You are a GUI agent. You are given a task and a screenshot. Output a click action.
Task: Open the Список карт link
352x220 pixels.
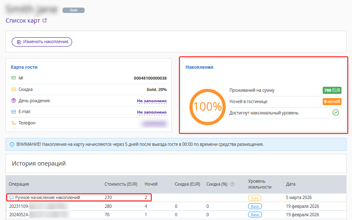tap(23, 20)
